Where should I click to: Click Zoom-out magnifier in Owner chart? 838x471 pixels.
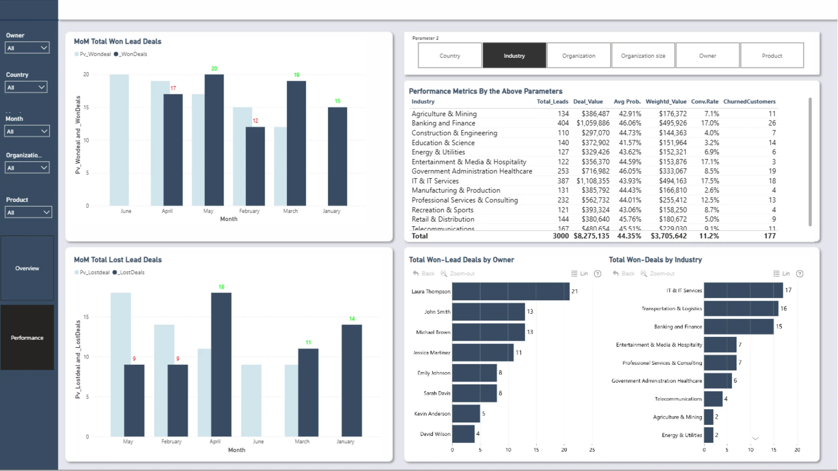coord(444,273)
